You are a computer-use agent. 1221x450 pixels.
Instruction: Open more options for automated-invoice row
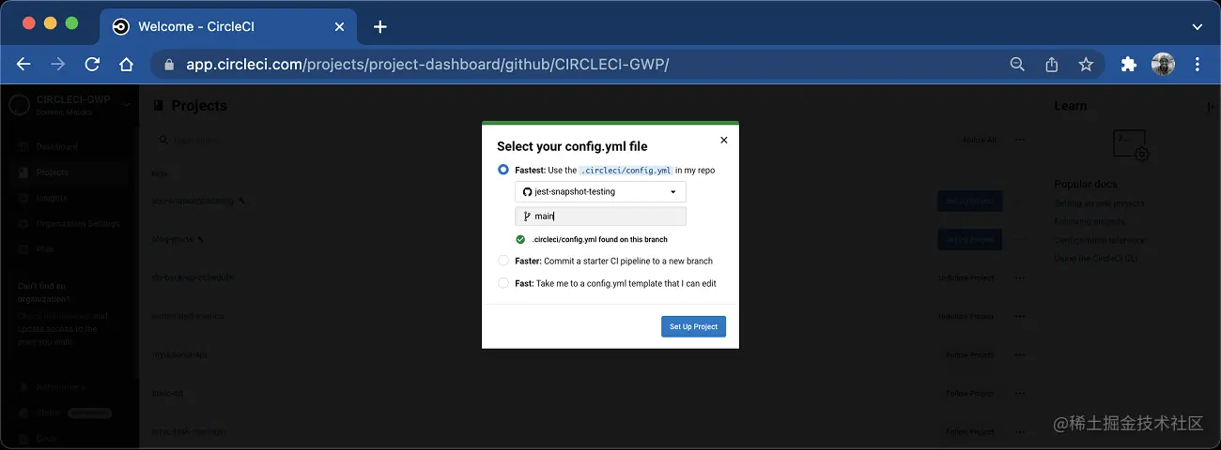click(x=1020, y=317)
